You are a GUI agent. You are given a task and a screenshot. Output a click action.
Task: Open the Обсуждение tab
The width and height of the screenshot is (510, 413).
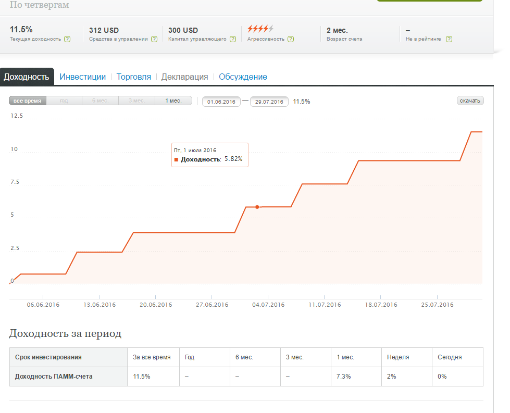243,77
